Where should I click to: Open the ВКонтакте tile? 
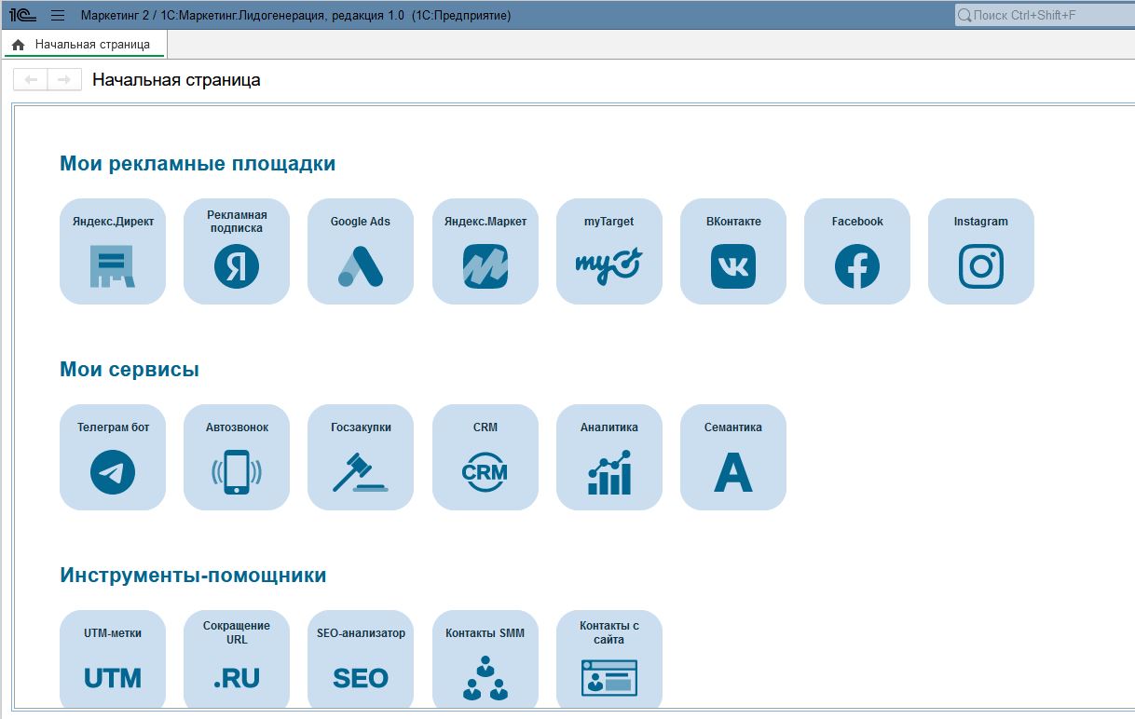(x=733, y=251)
